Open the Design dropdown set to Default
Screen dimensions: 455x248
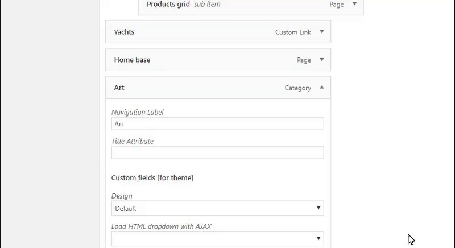pos(217,209)
